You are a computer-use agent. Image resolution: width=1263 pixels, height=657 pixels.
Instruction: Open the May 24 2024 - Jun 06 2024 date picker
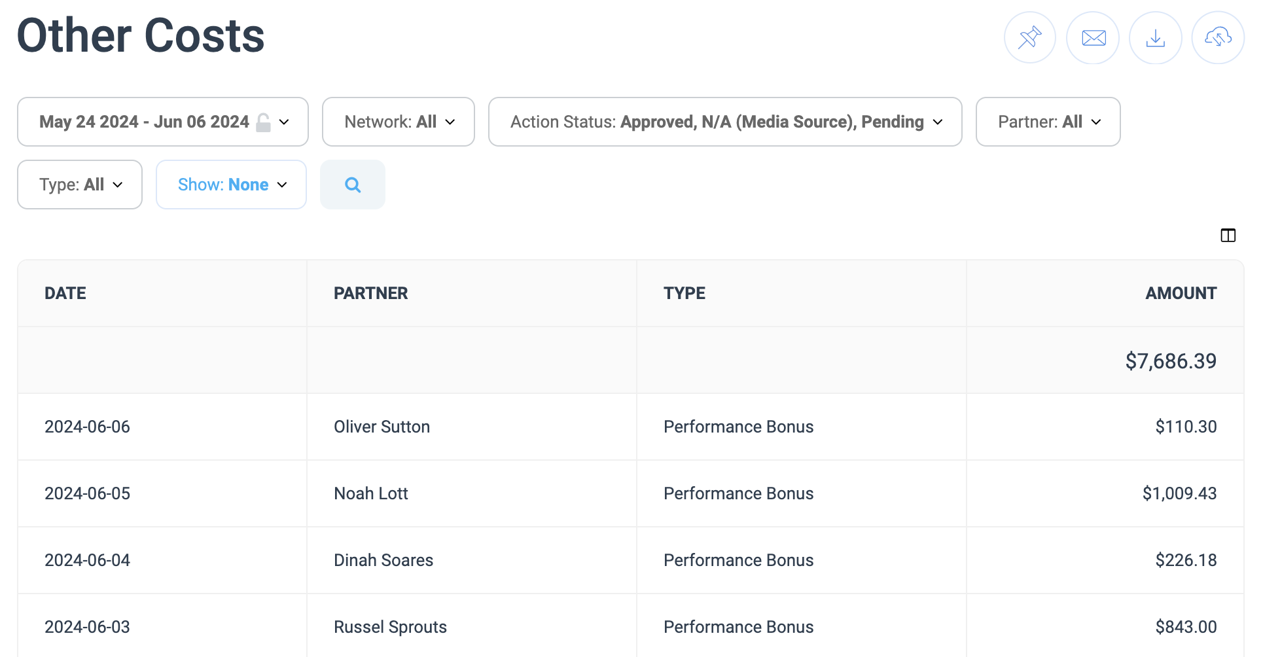pos(163,122)
